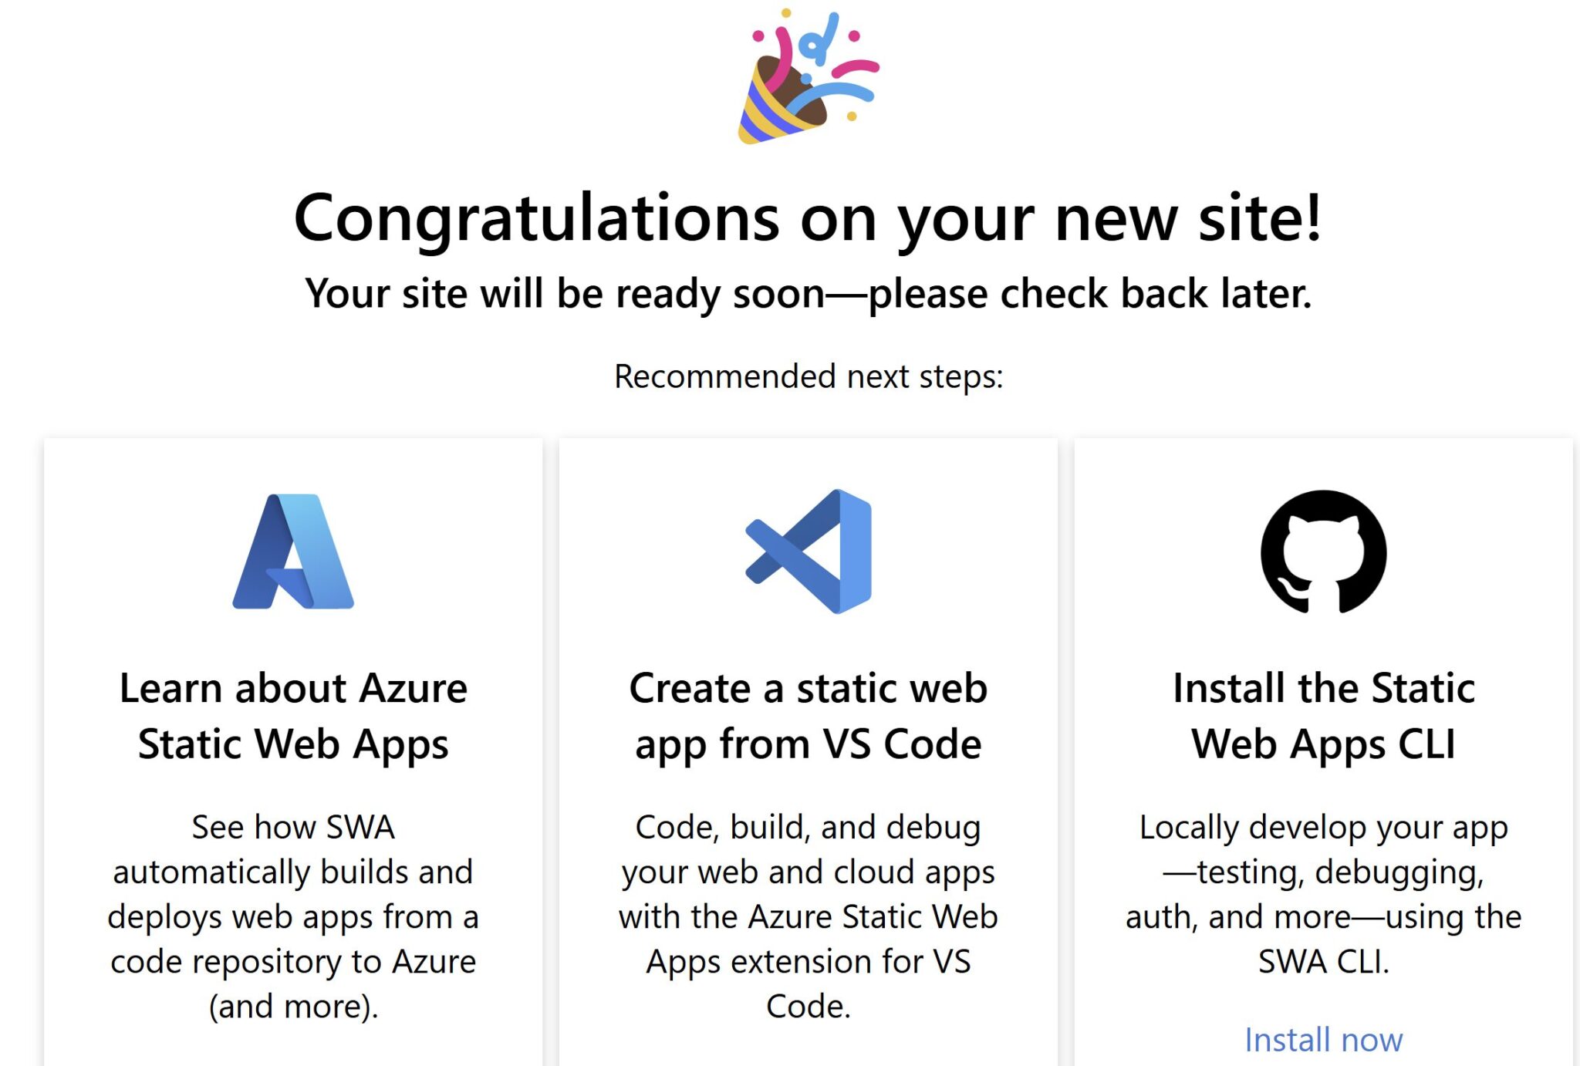Click the Azure logo icon
Viewport: 1580px width, 1066px height.
point(293,552)
